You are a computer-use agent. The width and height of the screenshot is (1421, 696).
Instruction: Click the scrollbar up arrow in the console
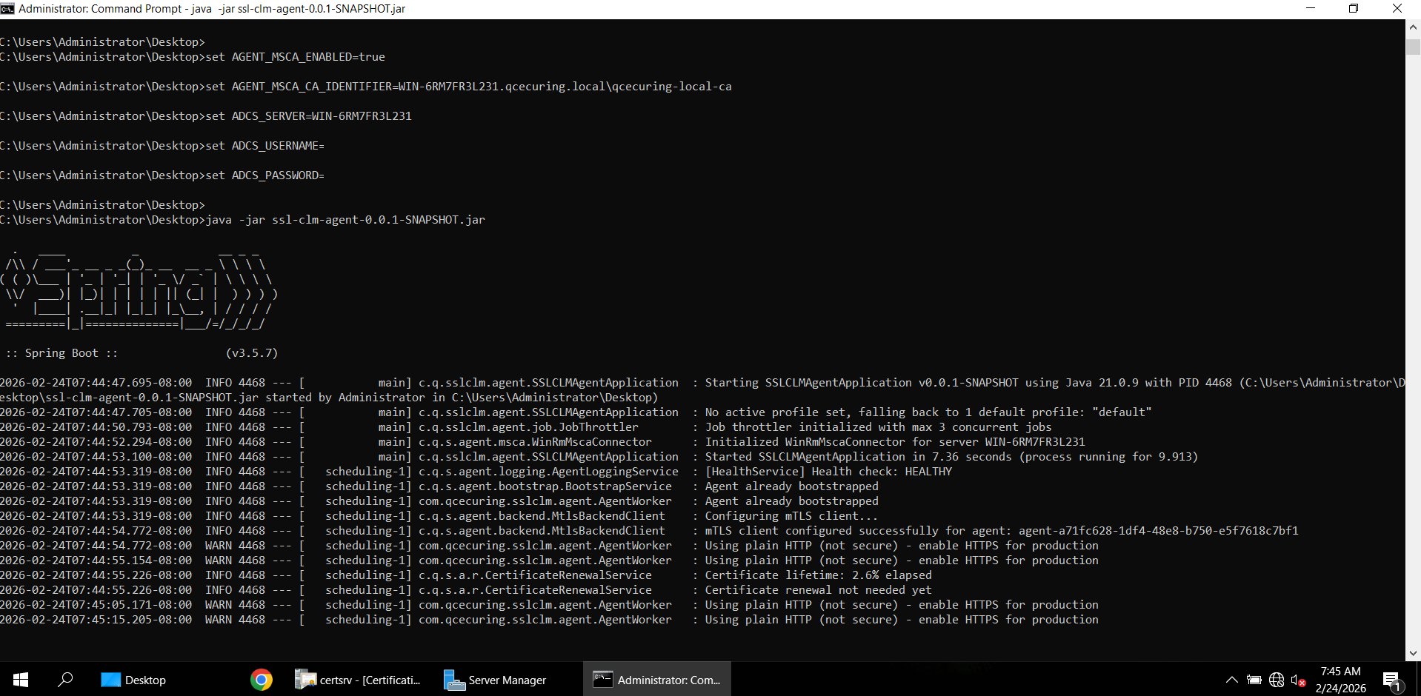pyautogui.click(x=1413, y=27)
